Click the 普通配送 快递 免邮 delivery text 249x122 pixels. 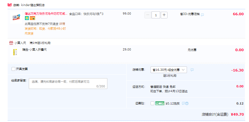click(163, 87)
